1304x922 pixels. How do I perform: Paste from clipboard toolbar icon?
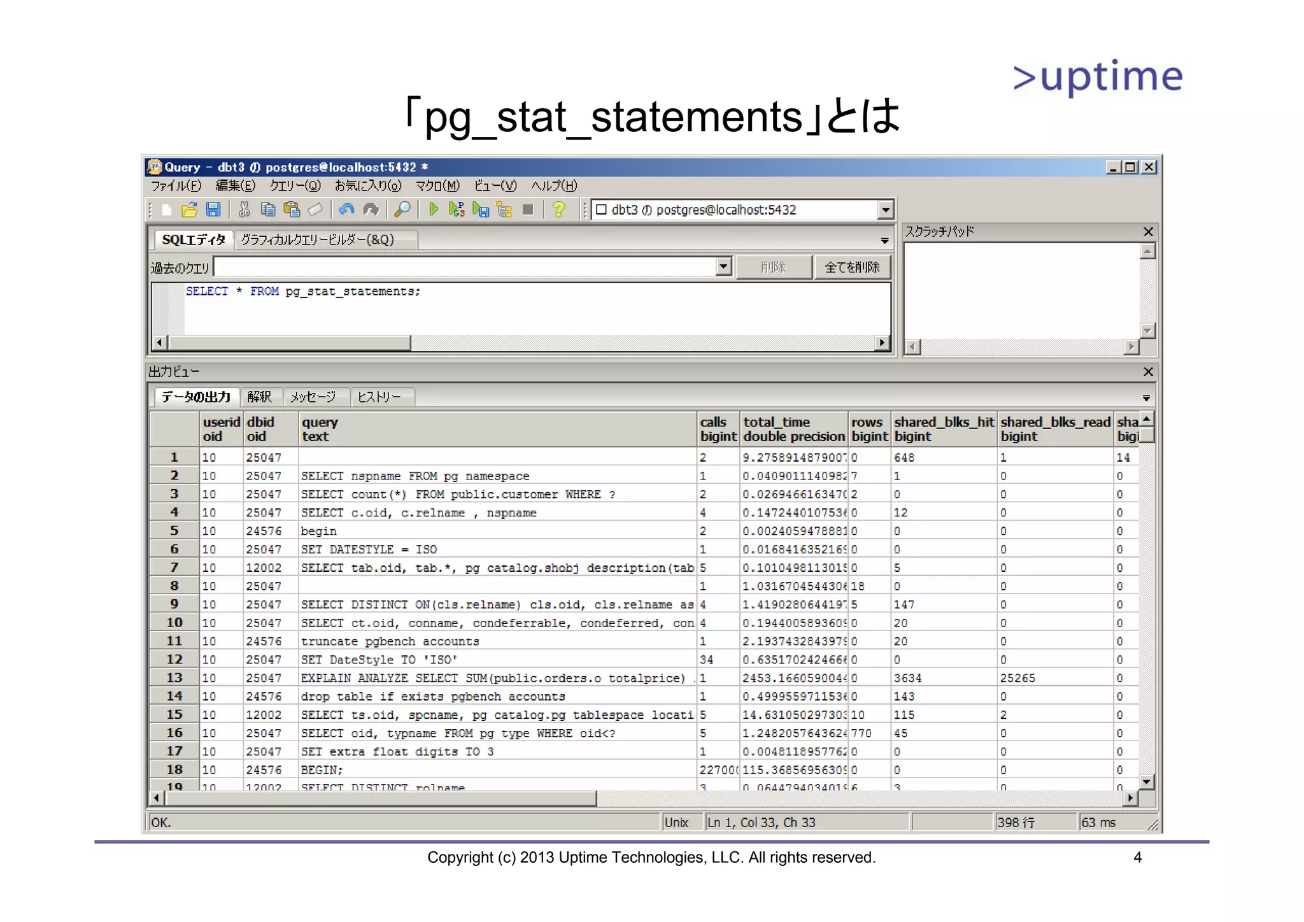point(292,209)
